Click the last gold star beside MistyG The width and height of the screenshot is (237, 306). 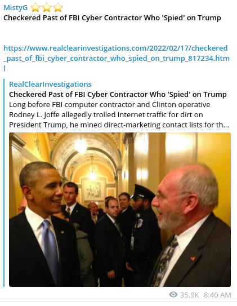click(x=58, y=8)
